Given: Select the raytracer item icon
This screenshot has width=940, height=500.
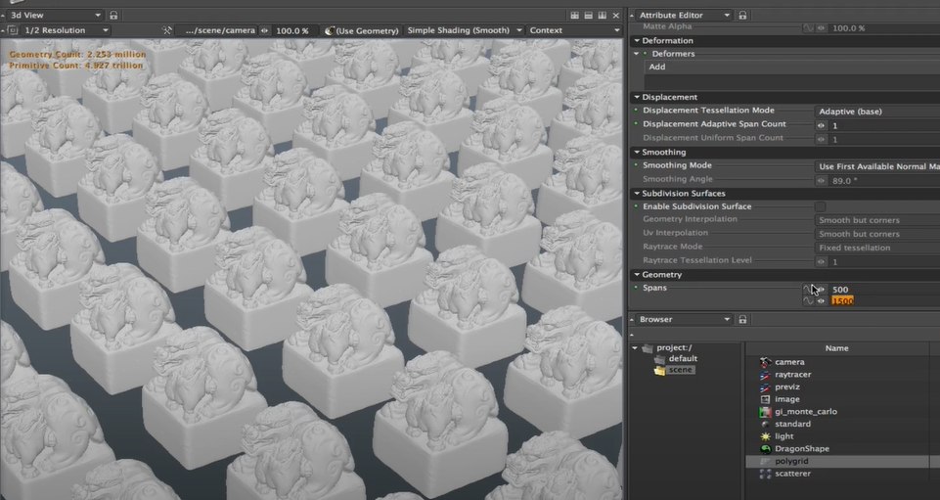Looking at the screenshot, I should point(765,375).
